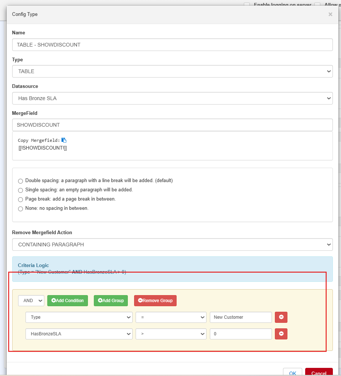Click the Add Group button
341x376 pixels.
[111, 301]
